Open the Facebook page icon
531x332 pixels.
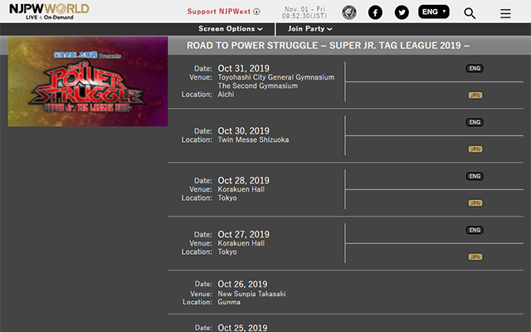(x=375, y=13)
